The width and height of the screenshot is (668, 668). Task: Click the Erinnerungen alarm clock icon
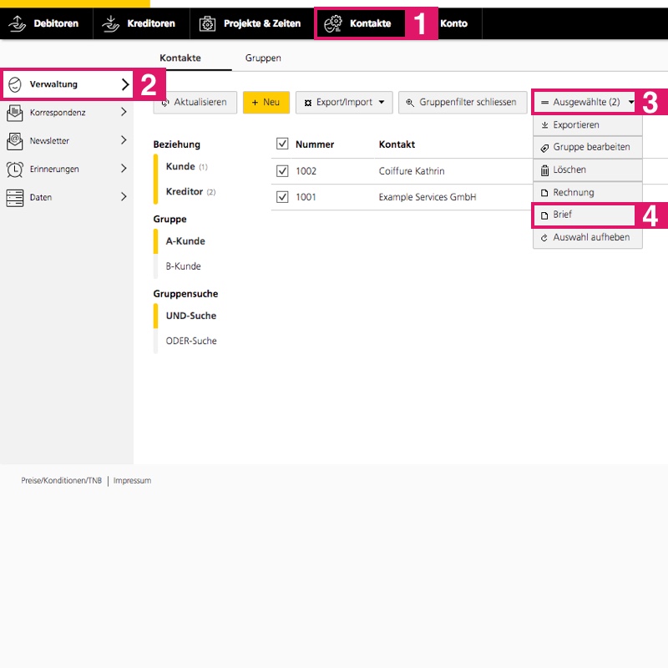tap(14, 169)
